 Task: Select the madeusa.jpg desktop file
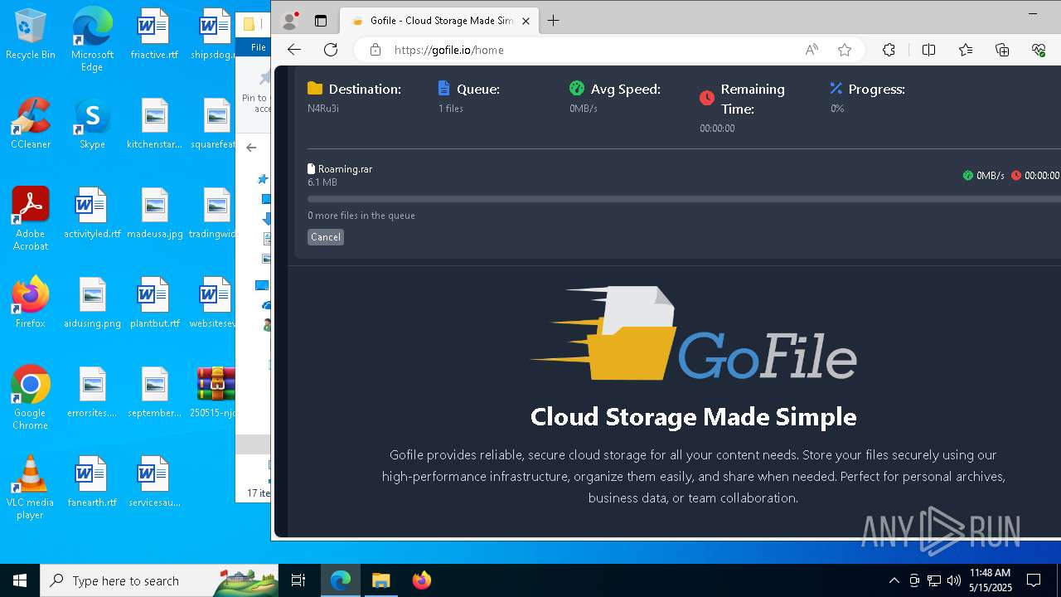click(x=154, y=213)
